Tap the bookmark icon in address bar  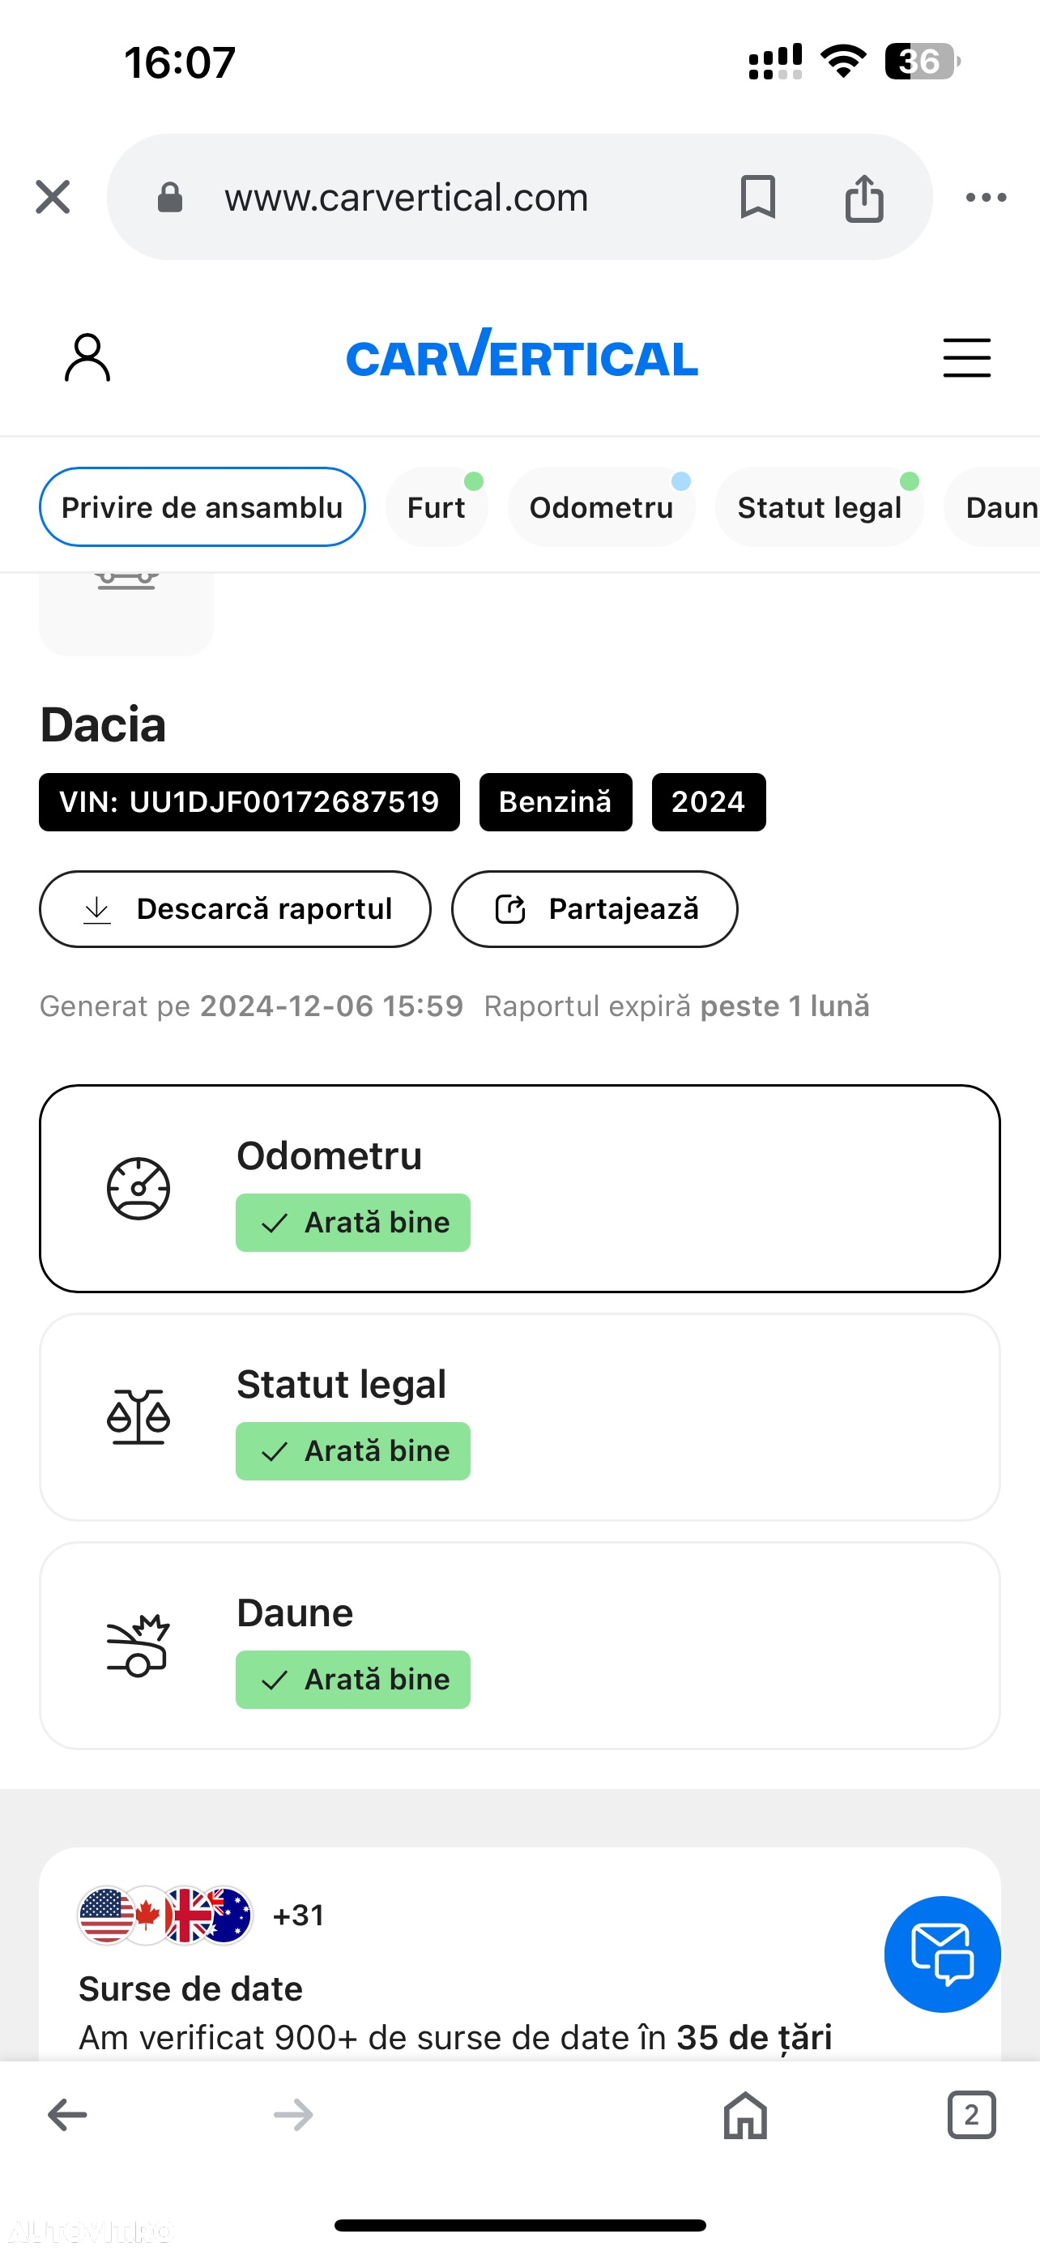[757, 197]
